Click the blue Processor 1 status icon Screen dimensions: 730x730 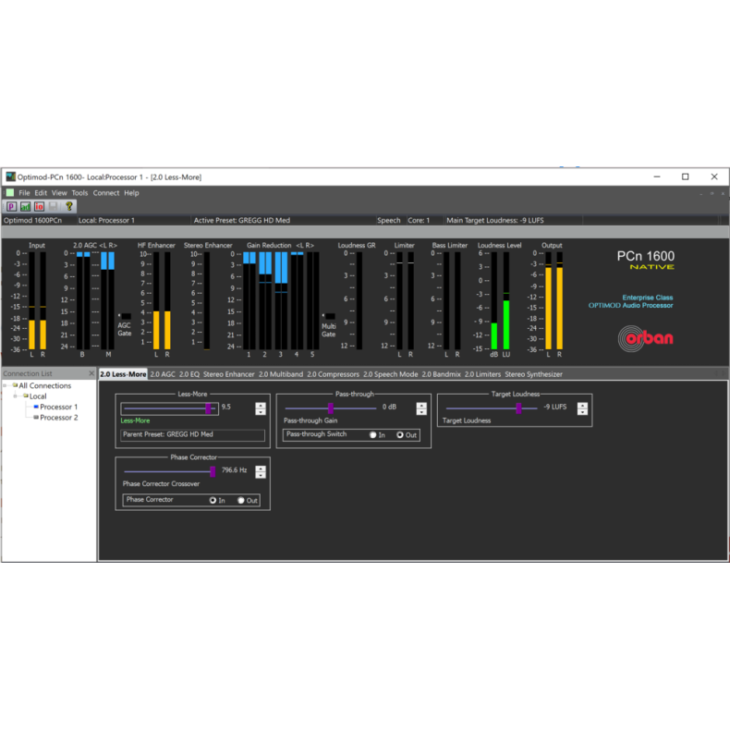(36, 407)
